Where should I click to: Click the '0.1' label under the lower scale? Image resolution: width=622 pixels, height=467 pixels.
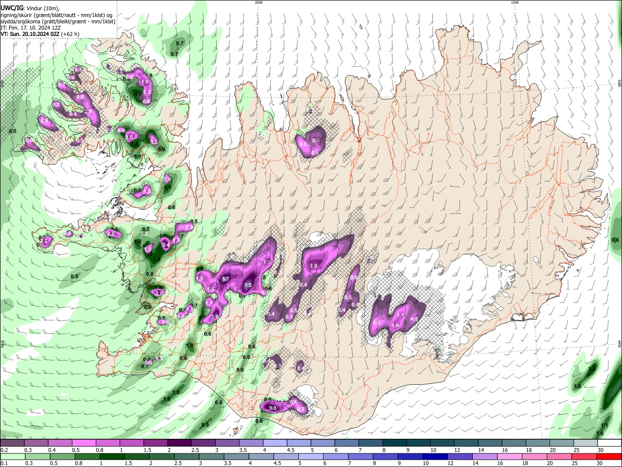tap(4, 464)
